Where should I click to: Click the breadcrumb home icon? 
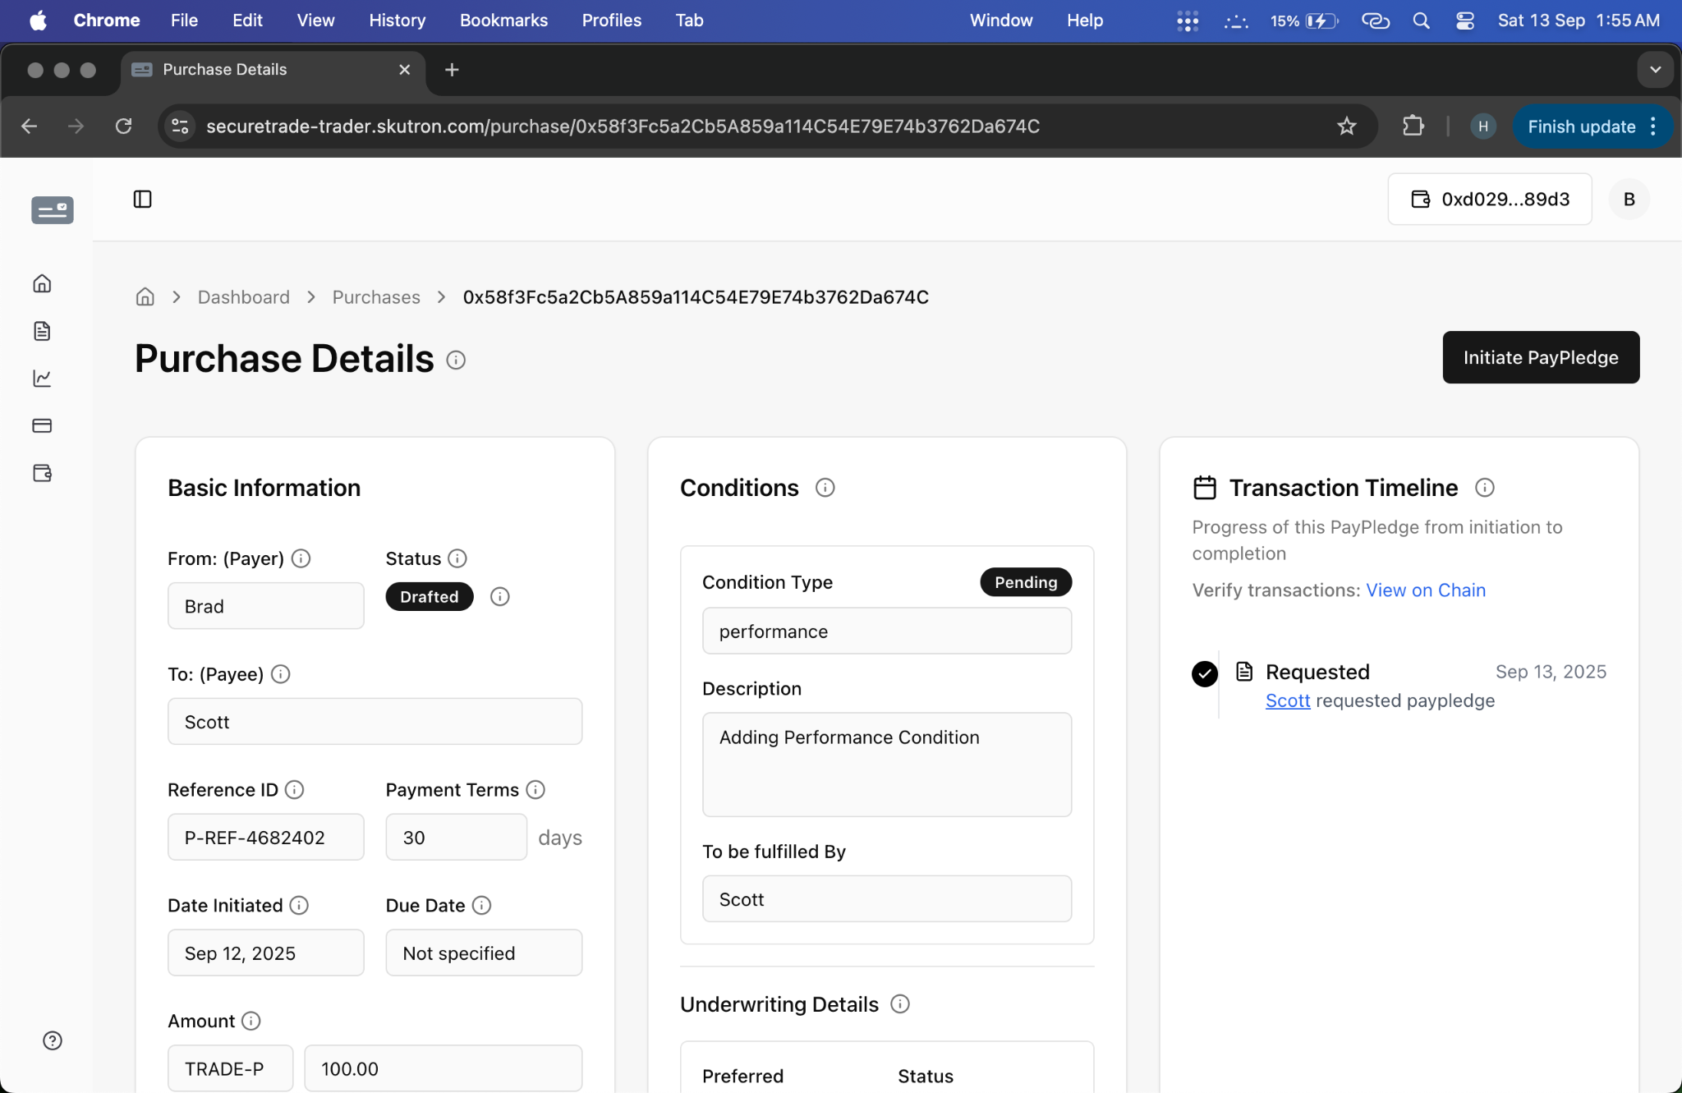click(145, 296)
